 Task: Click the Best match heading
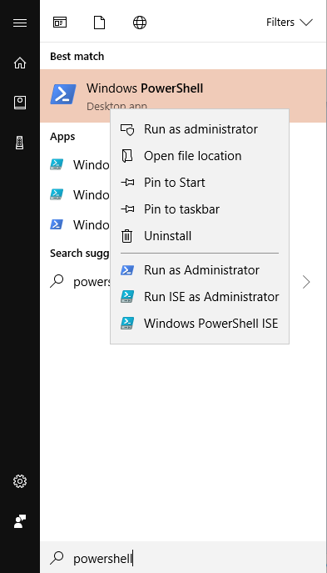point(77,56)
